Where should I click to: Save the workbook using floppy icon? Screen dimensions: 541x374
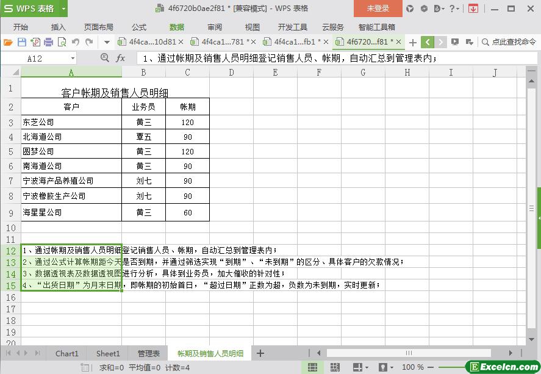[22, 42]
